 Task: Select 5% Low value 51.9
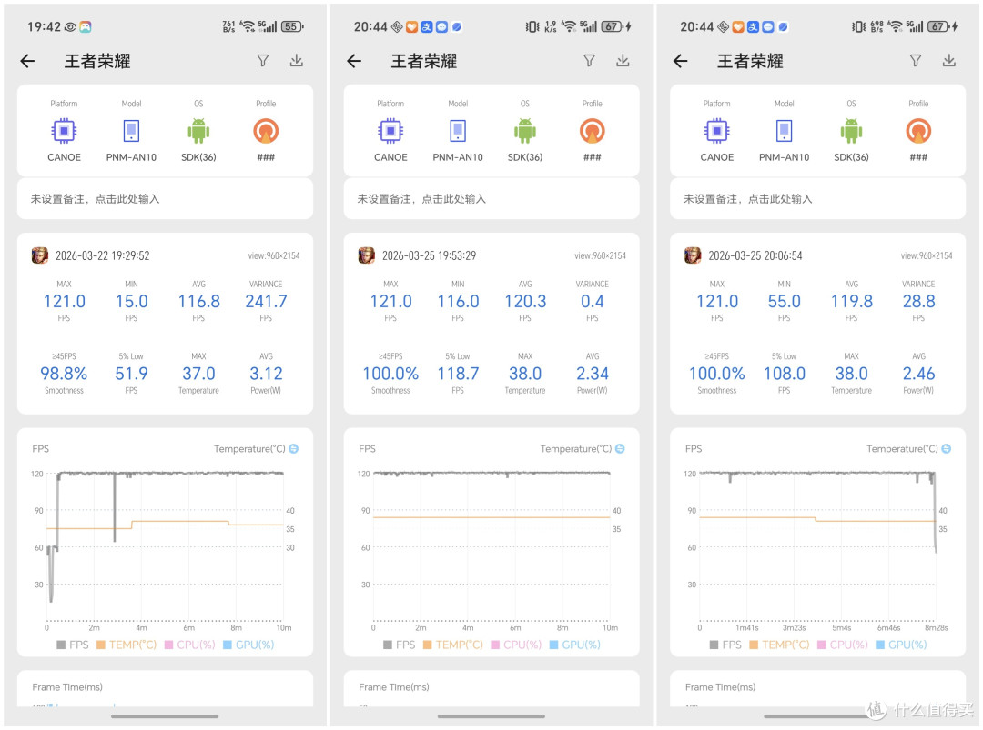click(x=132, y=374)
